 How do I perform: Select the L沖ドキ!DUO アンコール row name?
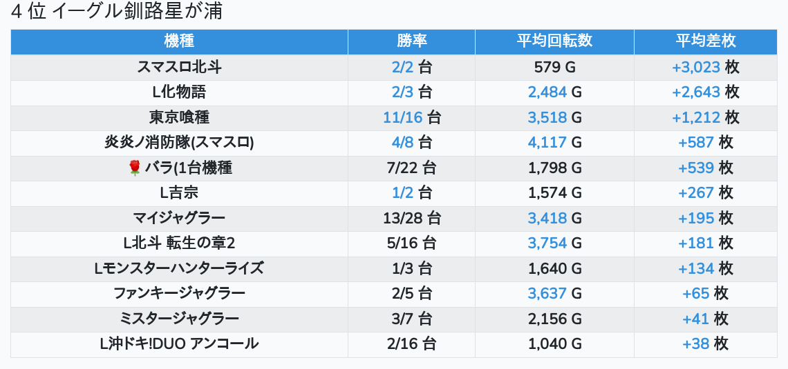[x=179, y=343]
